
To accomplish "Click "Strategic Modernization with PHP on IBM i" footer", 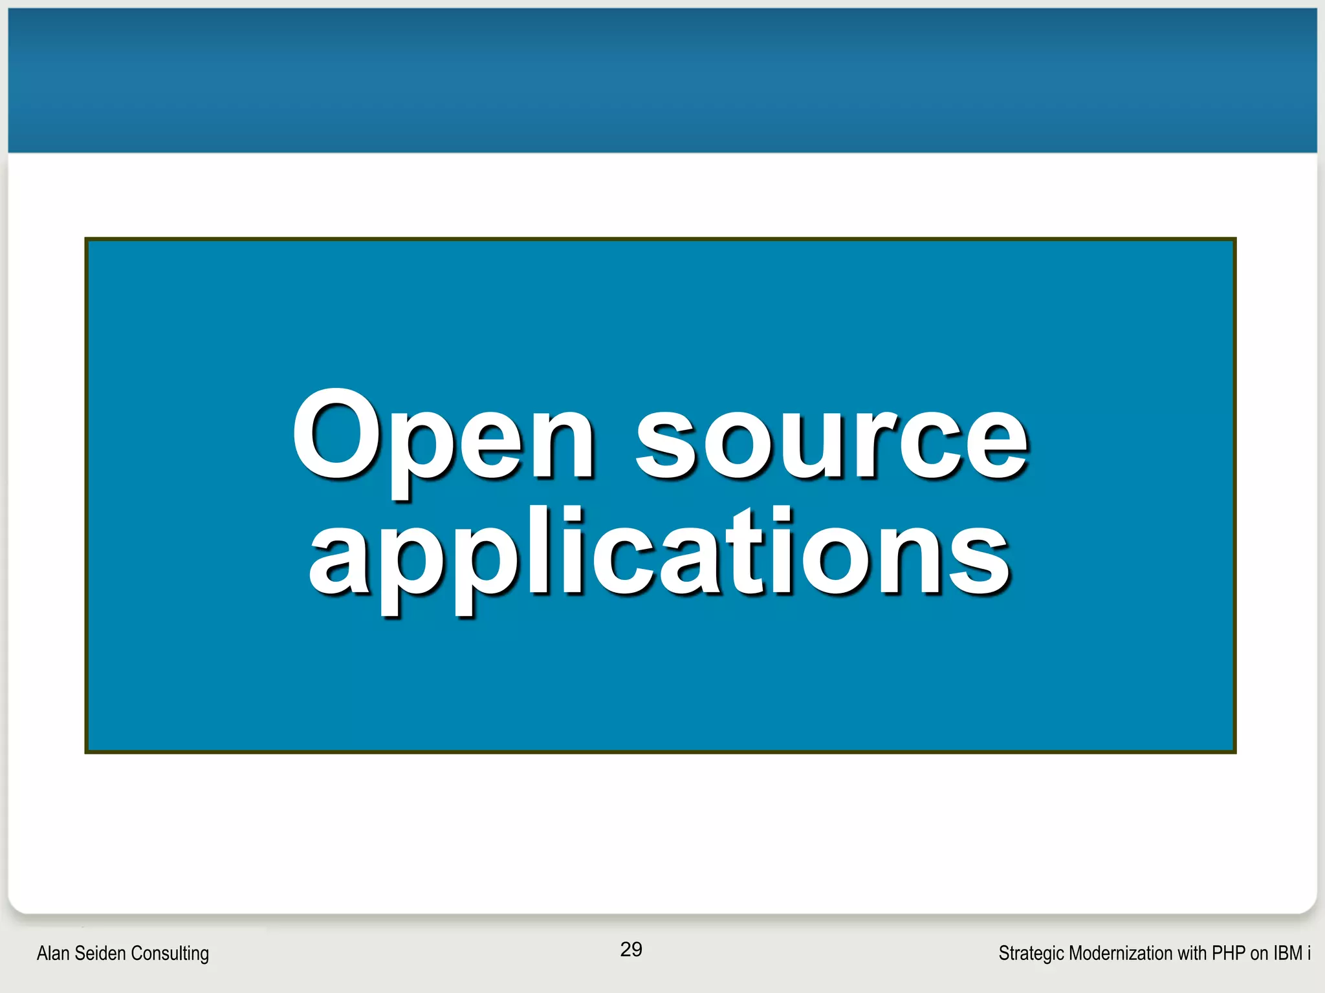I will pos(1155,953).
